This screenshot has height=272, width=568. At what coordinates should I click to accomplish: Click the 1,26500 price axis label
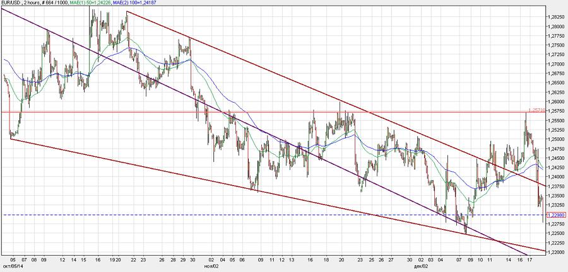coord(556,83)
